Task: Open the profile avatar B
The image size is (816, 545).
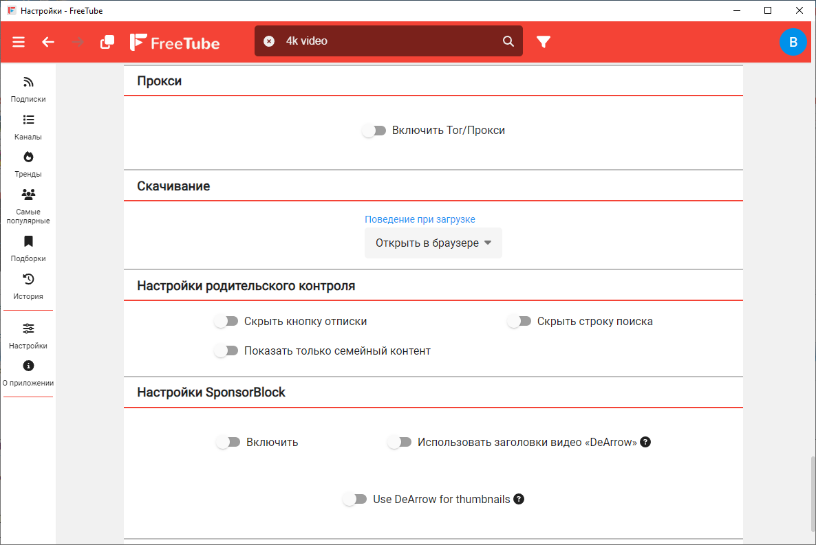Action: tap(793, 42)
